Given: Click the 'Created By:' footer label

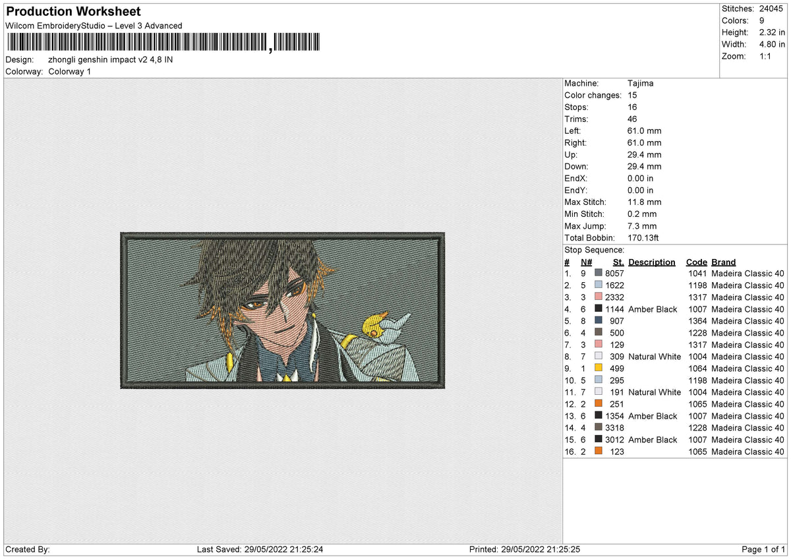Looking at the screenshot, I should coord(28,549).
